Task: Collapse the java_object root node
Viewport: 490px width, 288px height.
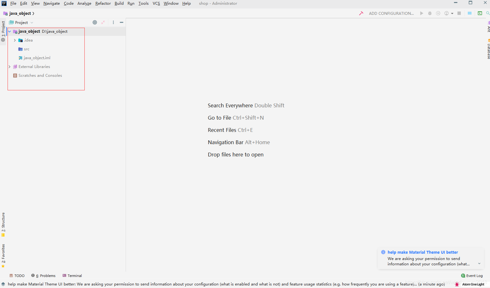Action: pos(9,31)
